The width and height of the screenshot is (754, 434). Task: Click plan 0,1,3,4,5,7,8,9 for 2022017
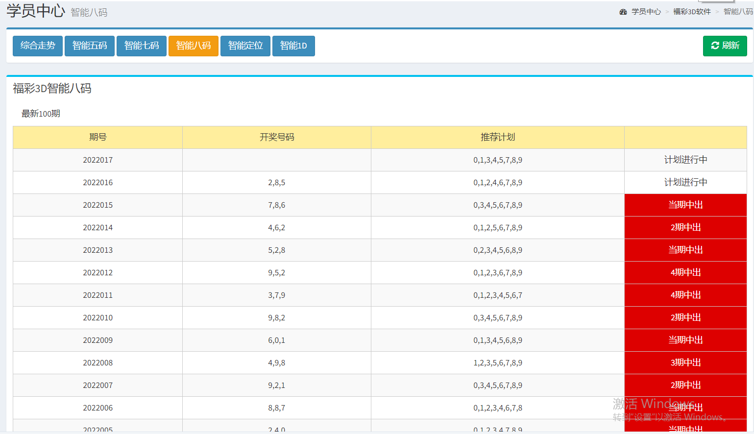point(498,160)
